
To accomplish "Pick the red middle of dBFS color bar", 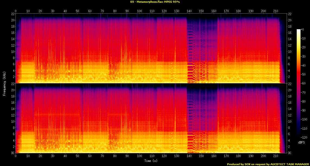I will pos(299,81).
